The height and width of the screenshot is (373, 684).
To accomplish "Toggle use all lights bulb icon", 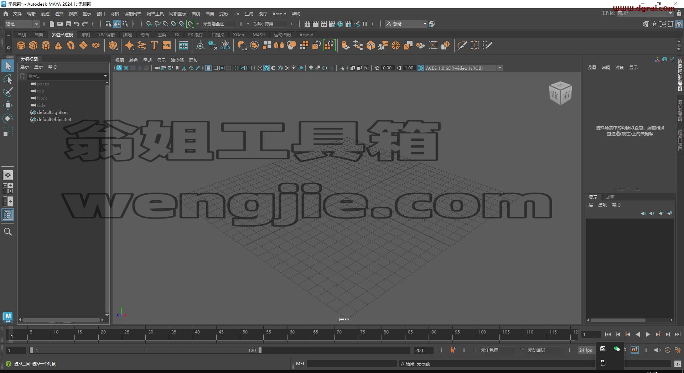I will [294, 68].
